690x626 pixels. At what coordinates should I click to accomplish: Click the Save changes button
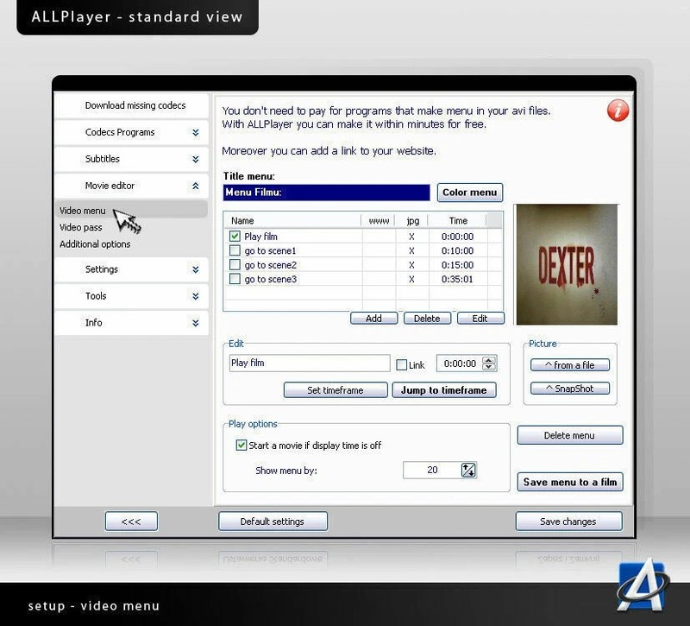click(x=568, y=522)
